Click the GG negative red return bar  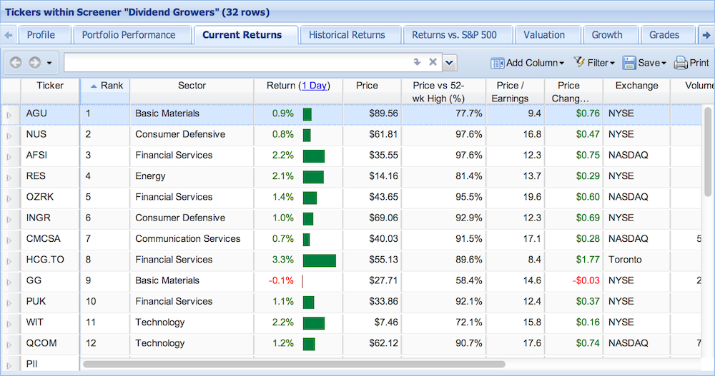[302, 281]
